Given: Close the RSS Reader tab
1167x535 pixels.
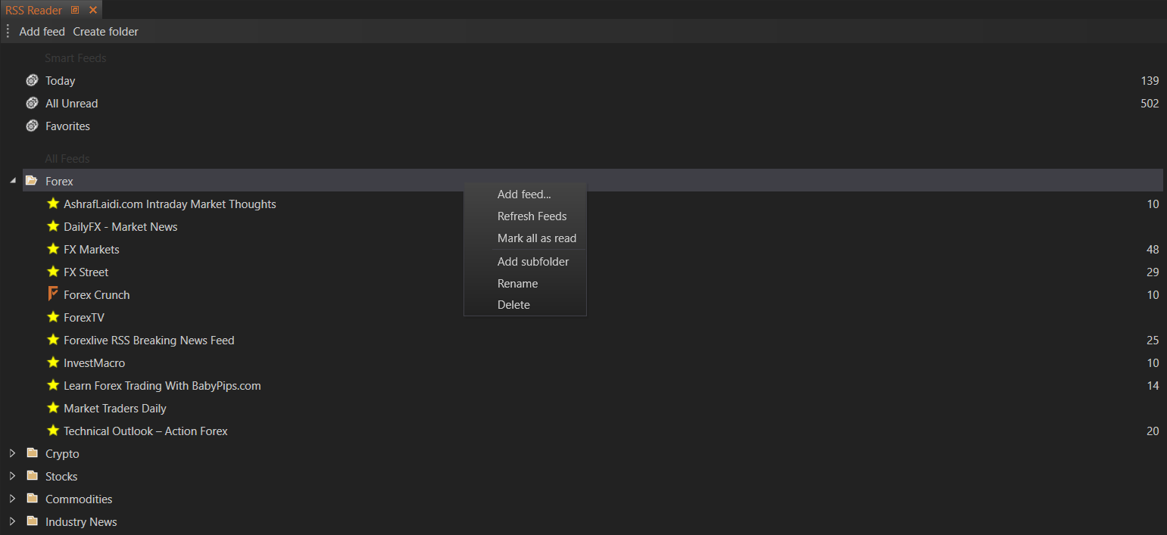Looking at the screenshot, I should (92, 10).
